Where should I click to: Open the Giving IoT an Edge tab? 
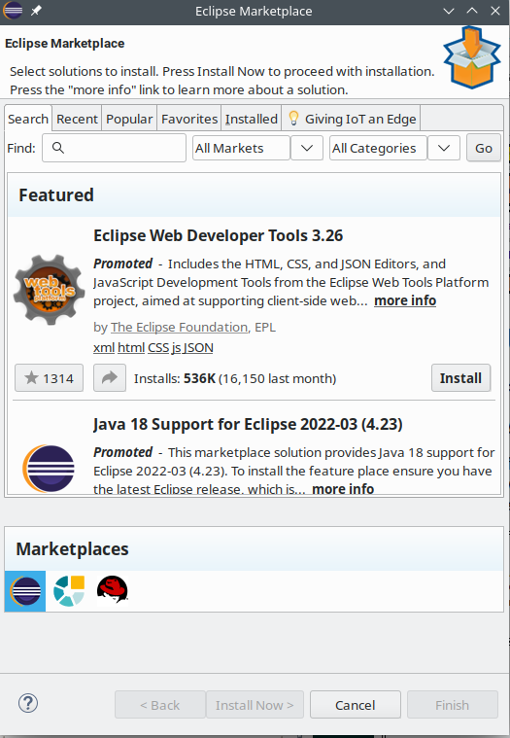coord(351,119)
